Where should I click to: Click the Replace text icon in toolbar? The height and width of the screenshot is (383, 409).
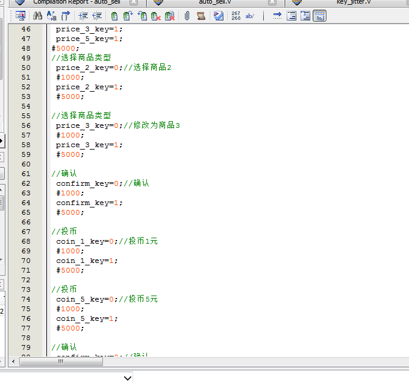pyautogui.click(x=51, y=16)
